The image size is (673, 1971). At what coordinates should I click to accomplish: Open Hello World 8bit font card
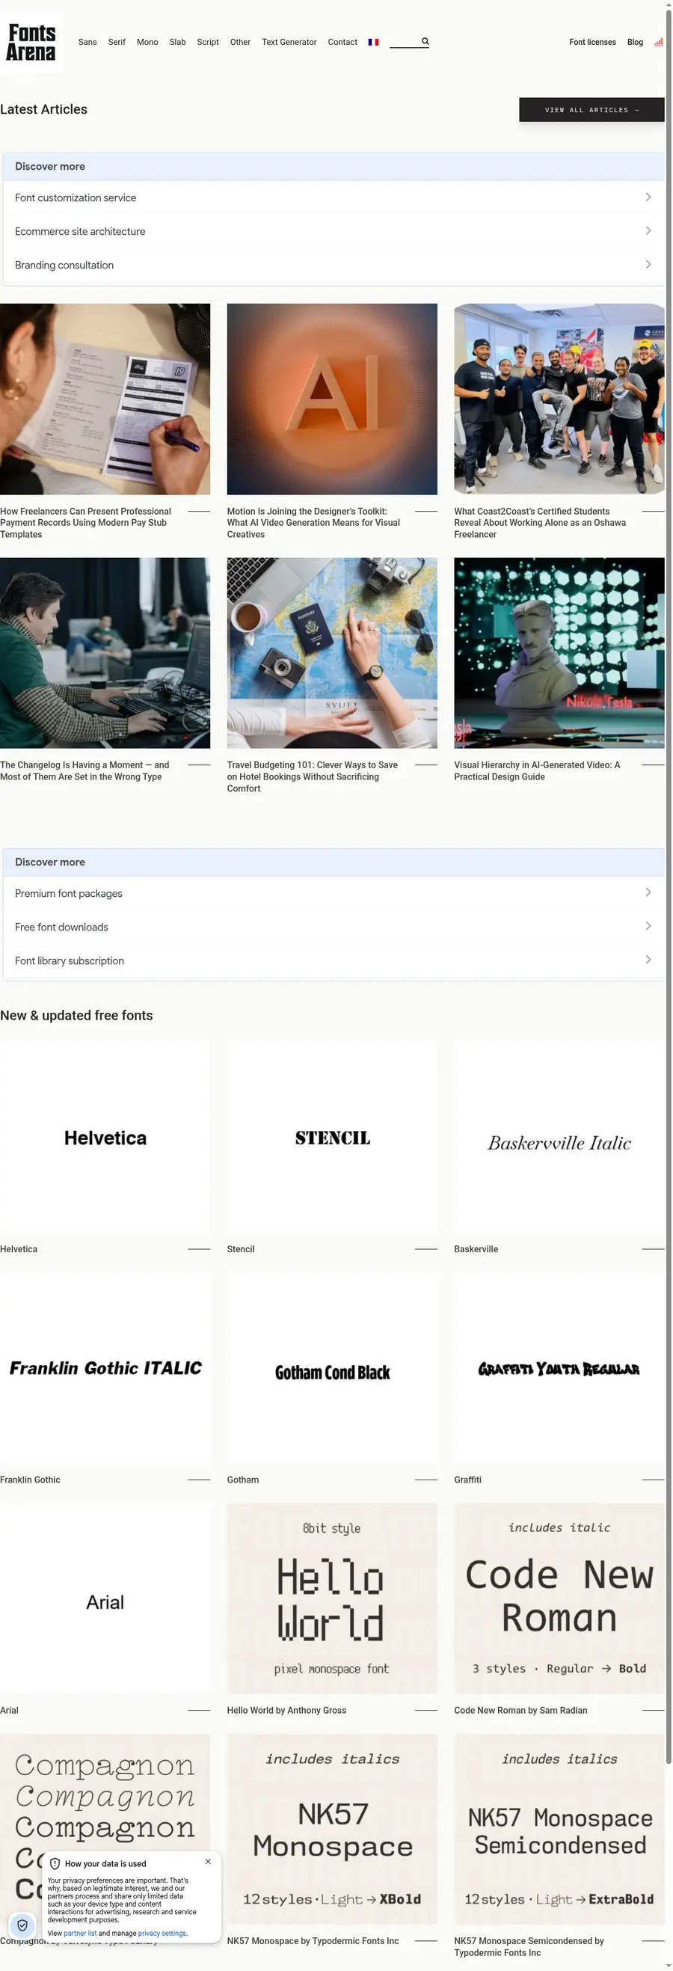tap(332, 1598)
